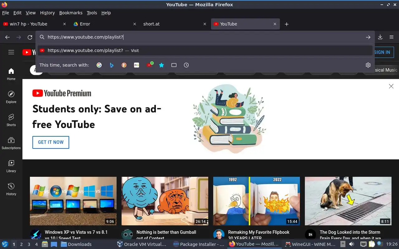399x249 pixels.
Task: Search with eBay from the address bar
Action: coord(137,65)
